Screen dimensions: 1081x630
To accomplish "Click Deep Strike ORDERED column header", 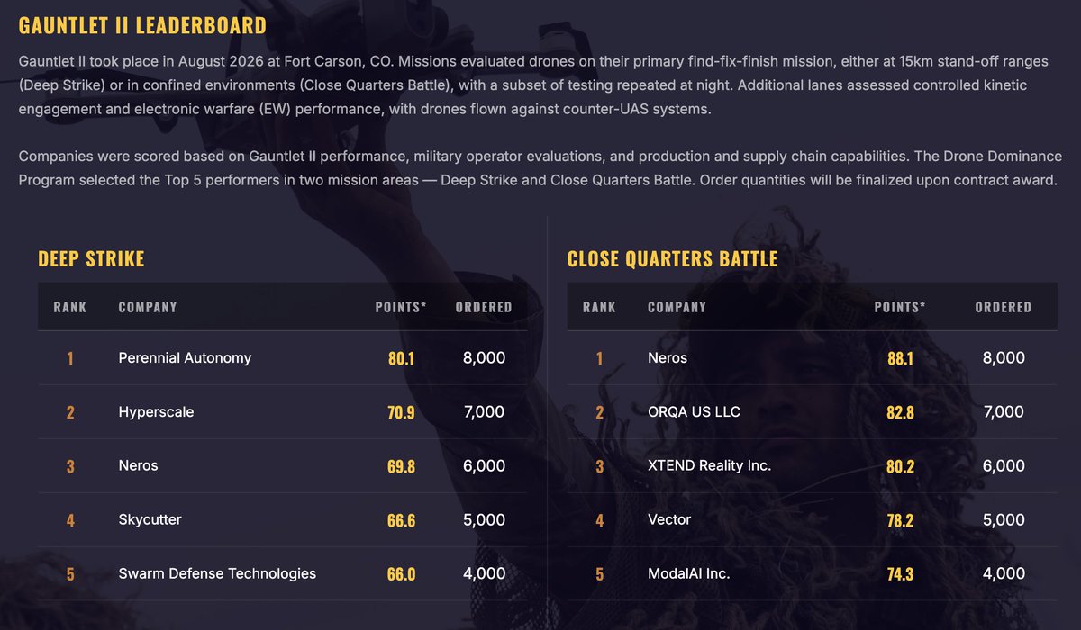I will (x=484, y=307).
